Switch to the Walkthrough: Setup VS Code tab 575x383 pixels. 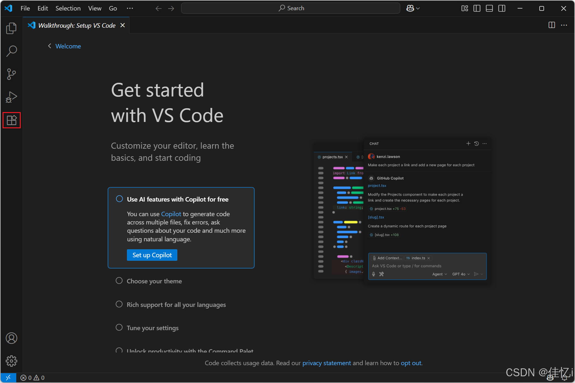(x=77, y=25)
